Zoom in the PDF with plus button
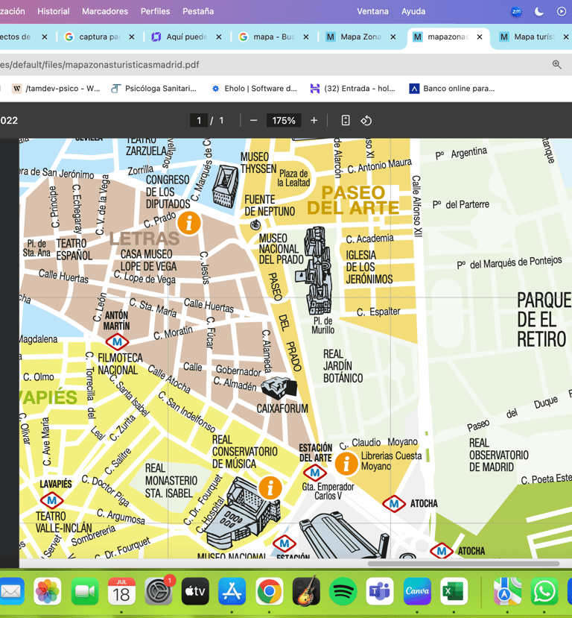572x618 pixels. 314,121
